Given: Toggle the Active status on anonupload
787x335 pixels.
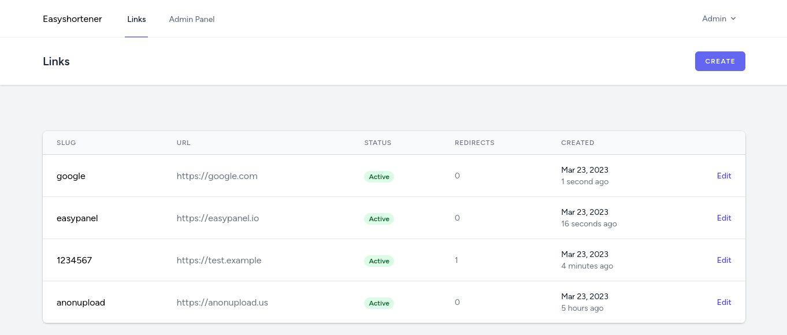Looking at the screenshot, I should pos(378,303).
